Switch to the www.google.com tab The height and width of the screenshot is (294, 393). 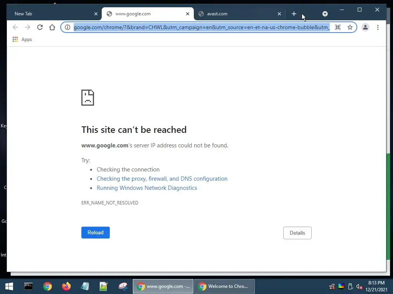(148, 14)
